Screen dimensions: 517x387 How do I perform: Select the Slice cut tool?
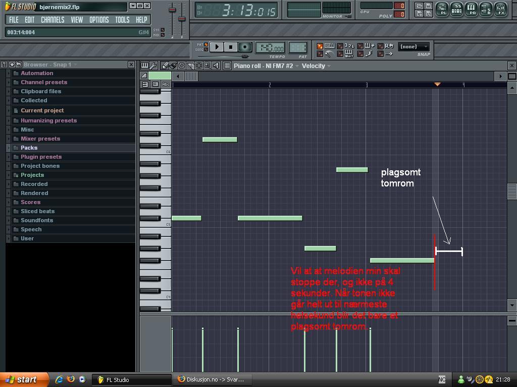[190, 66]
